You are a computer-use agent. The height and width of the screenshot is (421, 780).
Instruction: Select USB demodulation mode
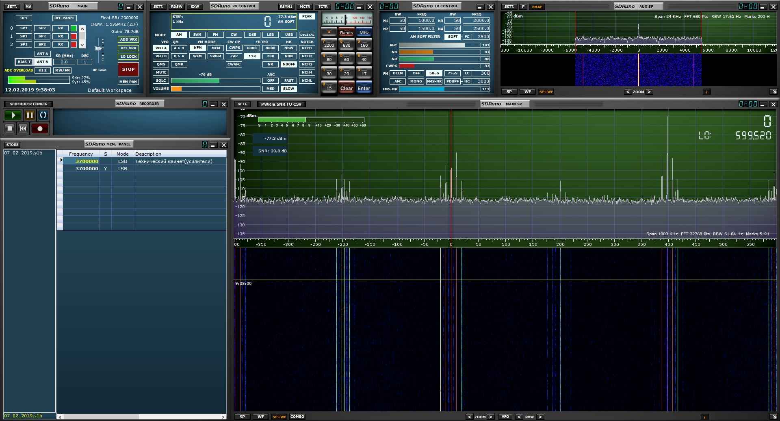289,35
